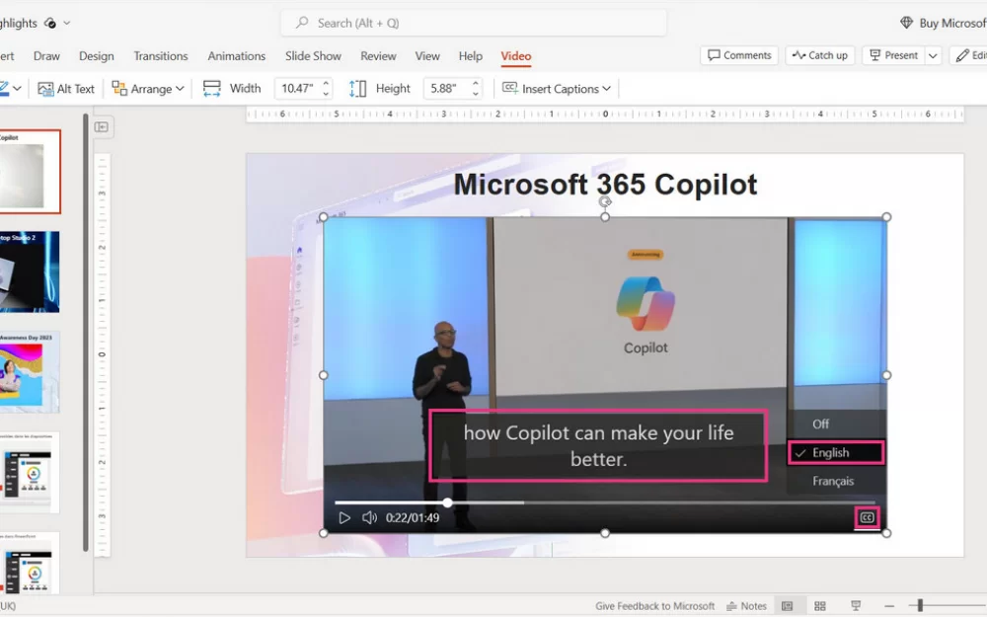
Task: Click the Height value field
Action: pos(446,89)
